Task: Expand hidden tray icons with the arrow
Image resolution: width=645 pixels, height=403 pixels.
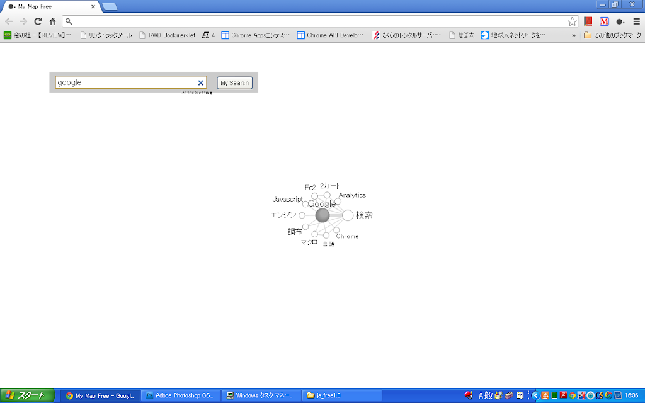Action: point(535,395)
